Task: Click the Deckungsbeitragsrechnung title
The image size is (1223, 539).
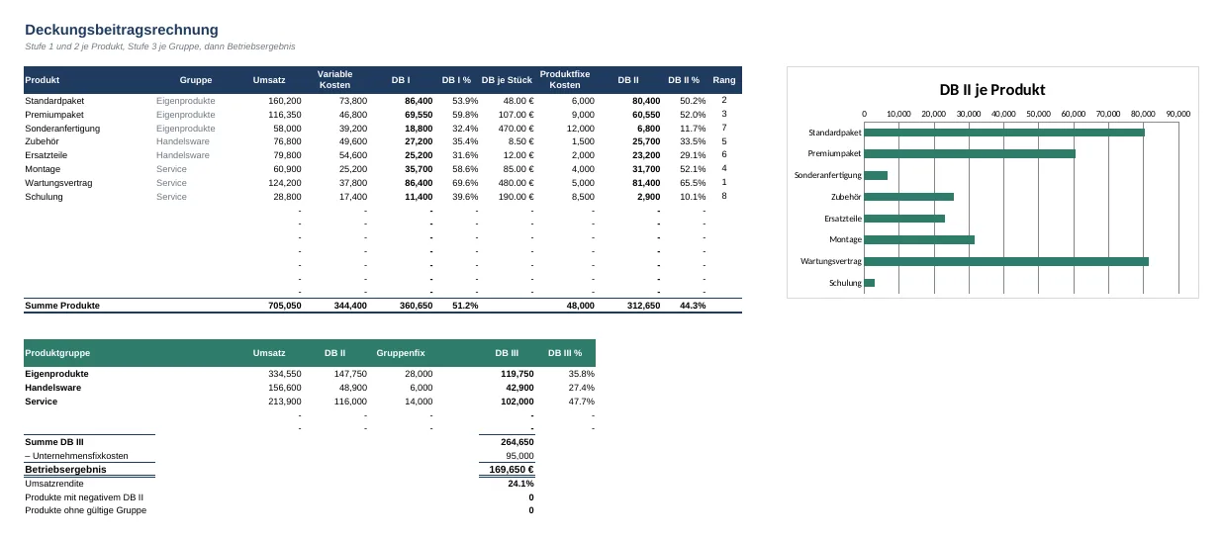Action: (122, 30)
